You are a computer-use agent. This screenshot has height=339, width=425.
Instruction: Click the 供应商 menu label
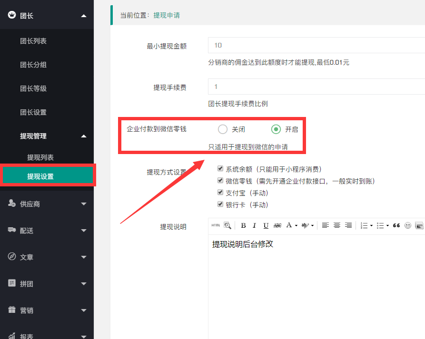tap(30, 204)
